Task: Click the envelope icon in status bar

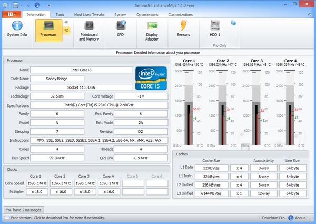Action: tap(7, 218)
